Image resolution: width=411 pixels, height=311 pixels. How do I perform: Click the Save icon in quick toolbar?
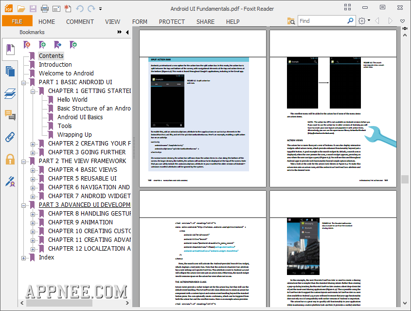(33, 9)
